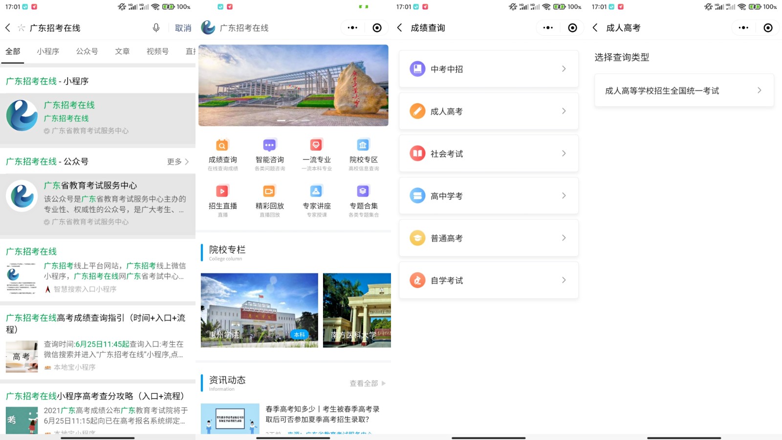Open the 惠州学院 college thumbnail
782x440 pixels.
point(259,310)
